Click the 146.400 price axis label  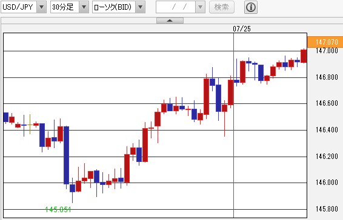tap(327, 130)
